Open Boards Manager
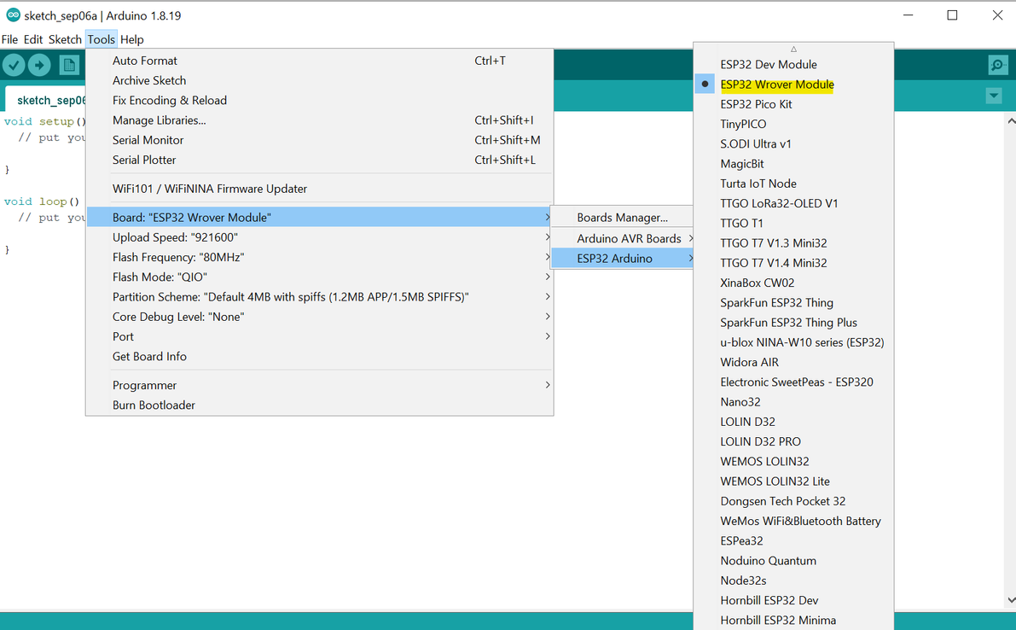1016x630 pixels. 622,218
